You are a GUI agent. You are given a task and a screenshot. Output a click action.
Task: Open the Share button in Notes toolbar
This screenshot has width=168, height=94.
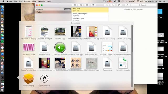click(x=127, y=5)
